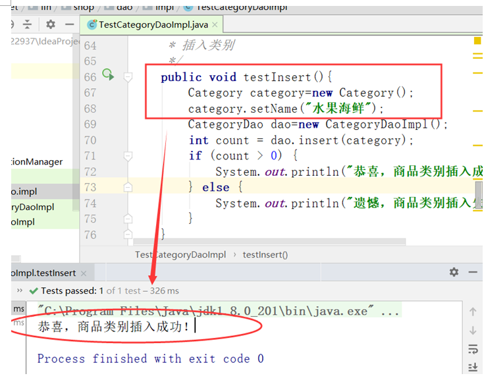Jump to previous stack trace up arrow
The height and width of the screenshot is (382, 484).
tap(473, 312)
